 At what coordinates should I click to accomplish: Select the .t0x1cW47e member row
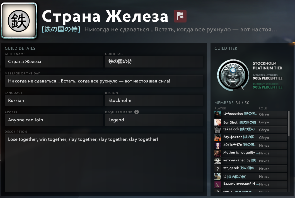tap(251, 145)
